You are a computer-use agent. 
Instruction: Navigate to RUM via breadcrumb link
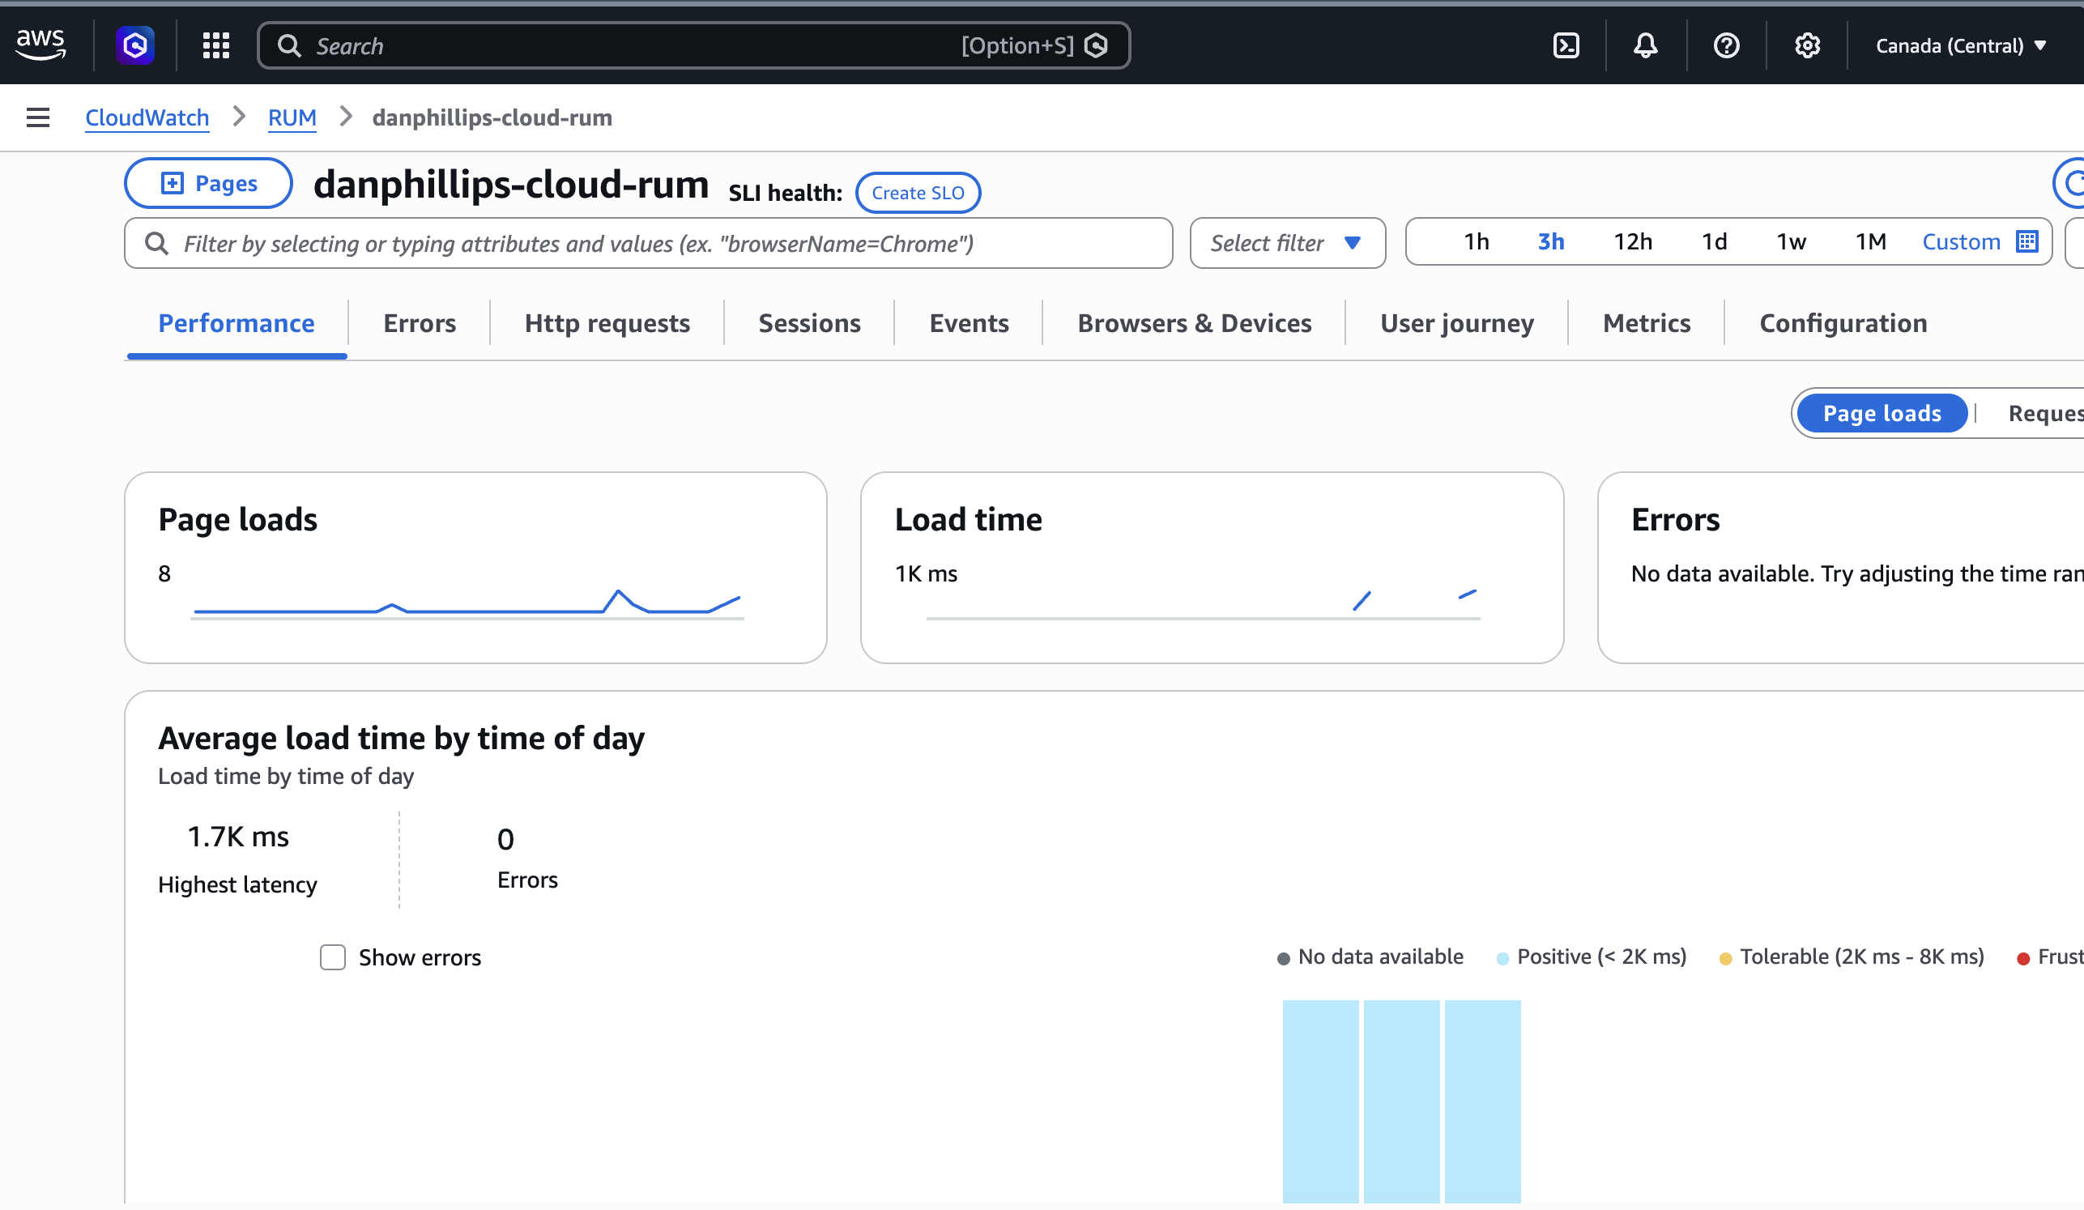pyautogui.click(x=292, y=117)
